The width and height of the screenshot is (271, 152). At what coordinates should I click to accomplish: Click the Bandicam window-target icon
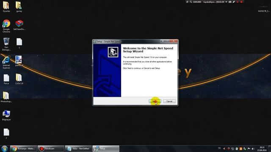[187, 2]
